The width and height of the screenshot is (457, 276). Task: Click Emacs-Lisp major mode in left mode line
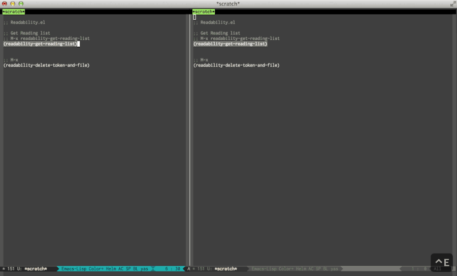[x=74, y=269]
